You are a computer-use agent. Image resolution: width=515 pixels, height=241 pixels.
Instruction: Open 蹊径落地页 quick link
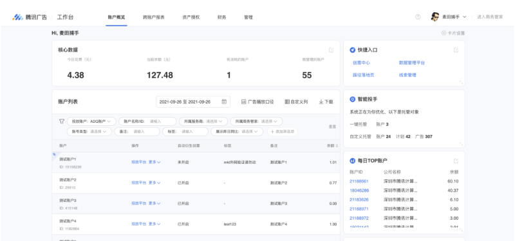coord(364,75)
